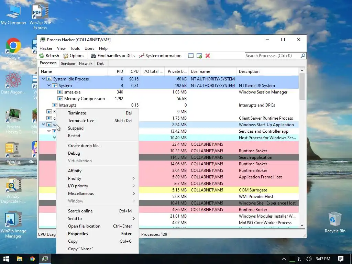Click the Process Hacker title bar icon
The image size is (352, 264).
tap(42, 40)
